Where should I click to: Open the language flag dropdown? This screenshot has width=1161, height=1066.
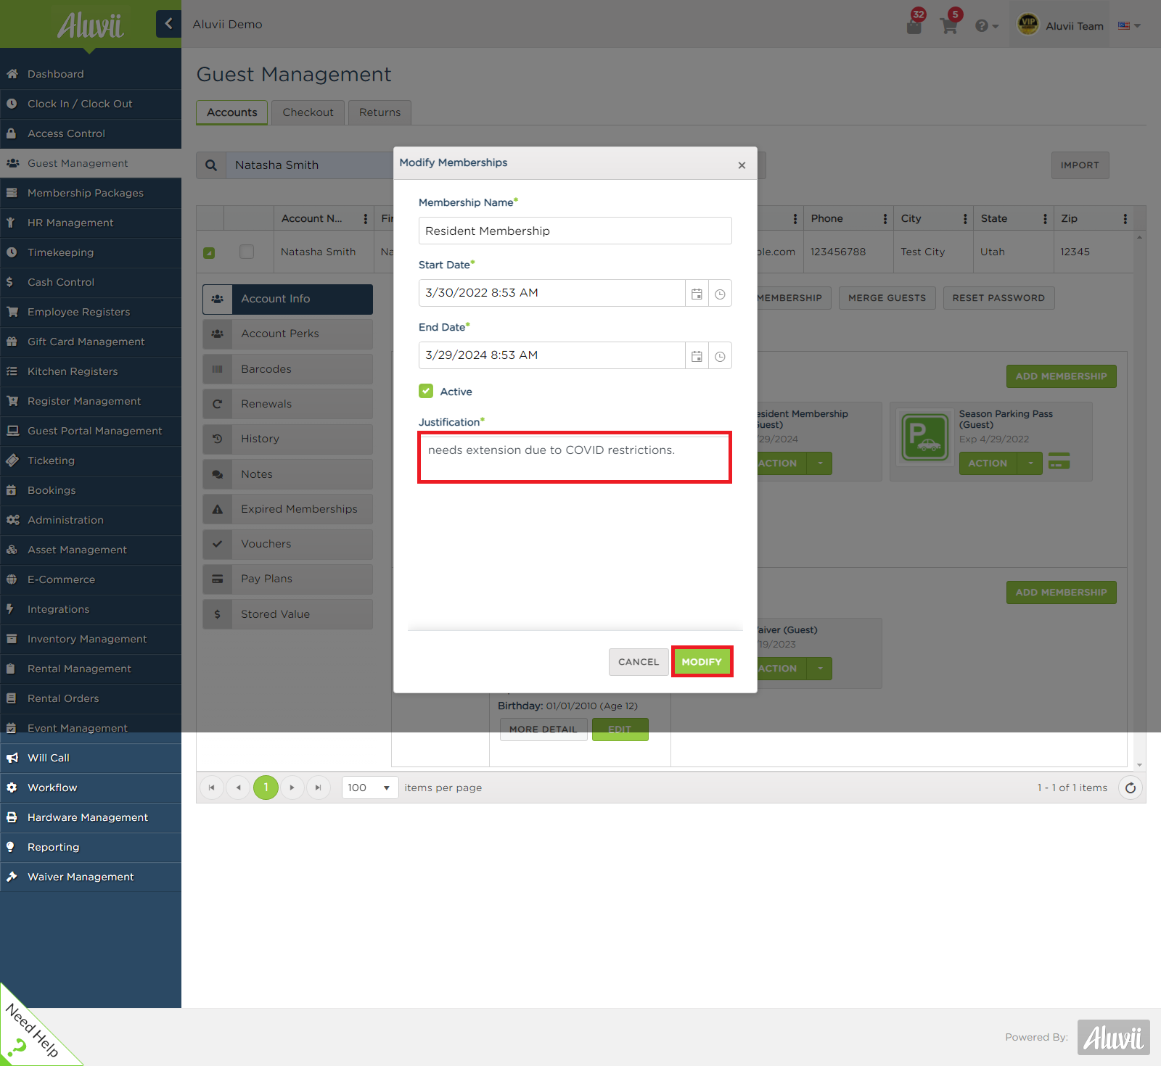(1129, 25)
